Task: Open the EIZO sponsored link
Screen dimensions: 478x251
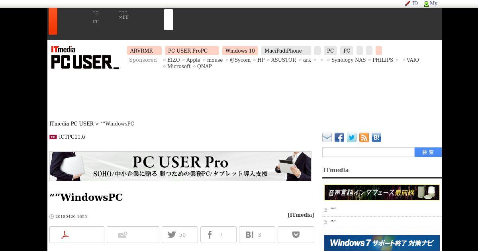Action: click(x=173, y=60)
